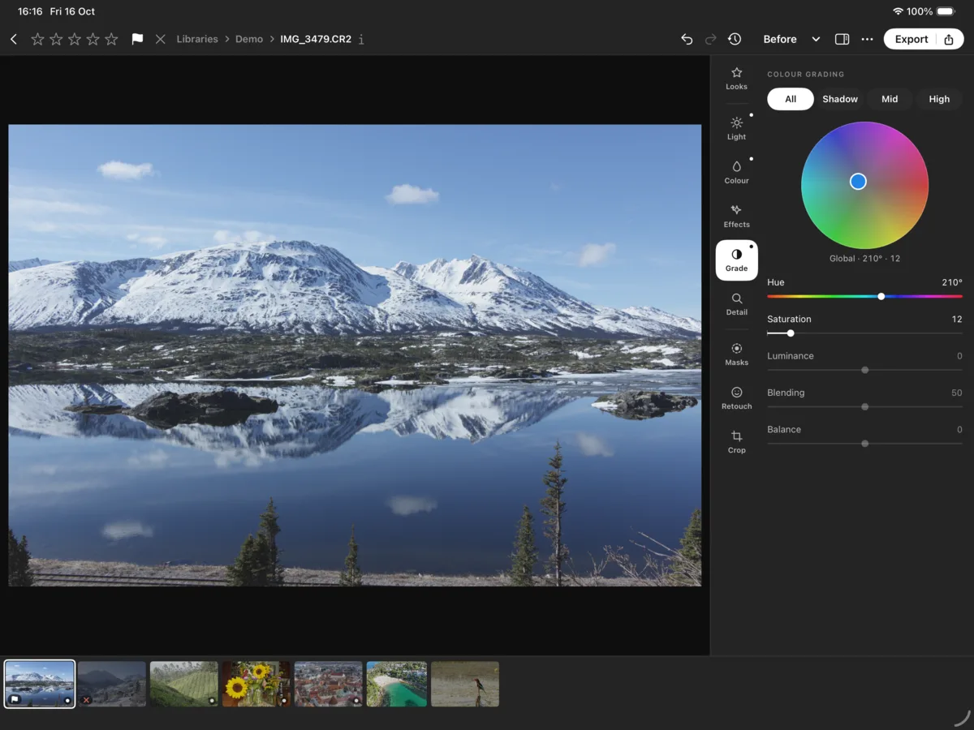This screenshot has width=974, height=730.
Task: Set rating to three stars
Action: pyautogui.click(x=75, y=39)
